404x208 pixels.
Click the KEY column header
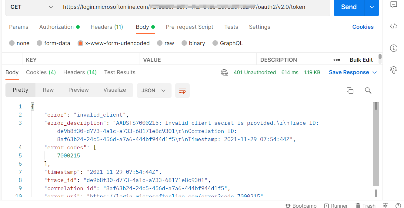31,60
